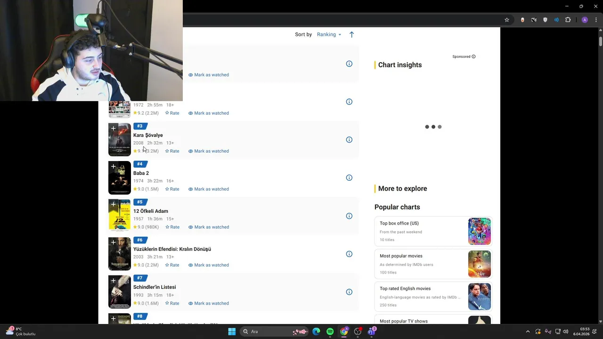603x339 pixels.
Task: Open Most popular TV shows chart
Action: tap(433, 319)
